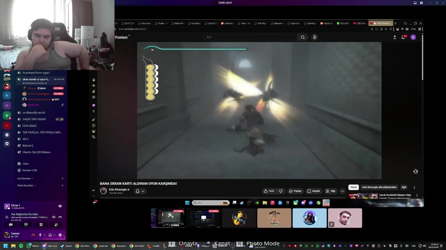Open Discord add a server plus icon
Viewport: 446px width, 250px height.
click(x=7, y=135)
